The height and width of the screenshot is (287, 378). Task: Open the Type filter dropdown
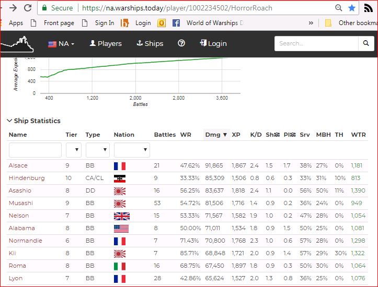point(96,150)
